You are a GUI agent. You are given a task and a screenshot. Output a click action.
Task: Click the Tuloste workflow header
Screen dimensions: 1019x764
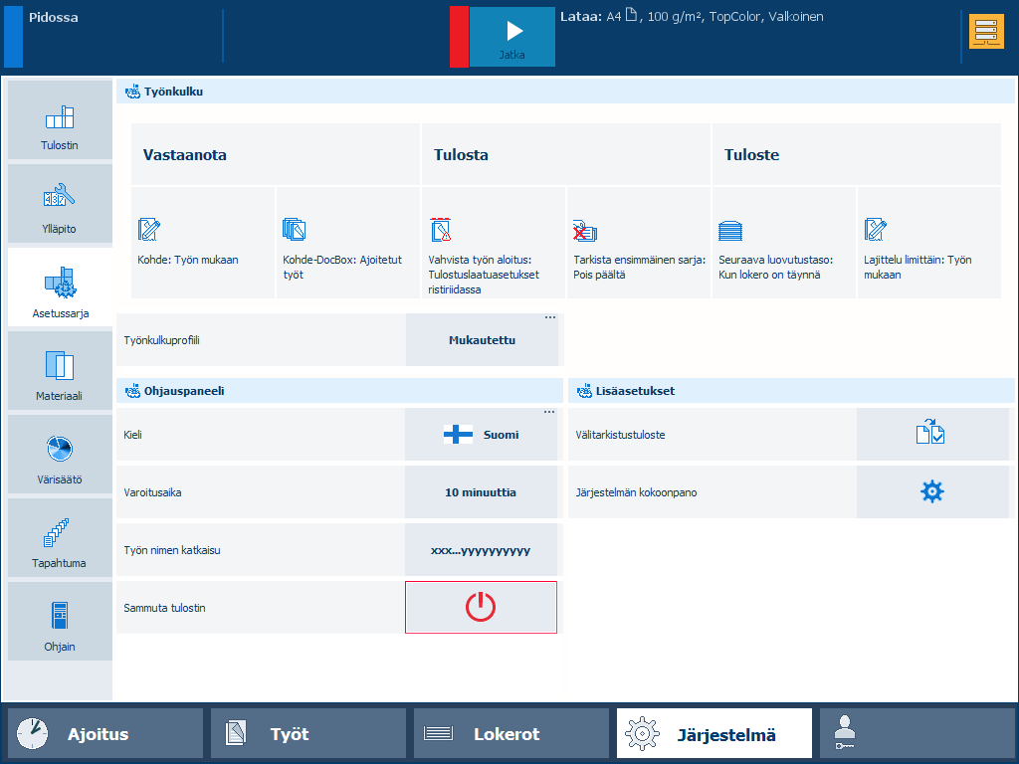click(x=857, y=154)
